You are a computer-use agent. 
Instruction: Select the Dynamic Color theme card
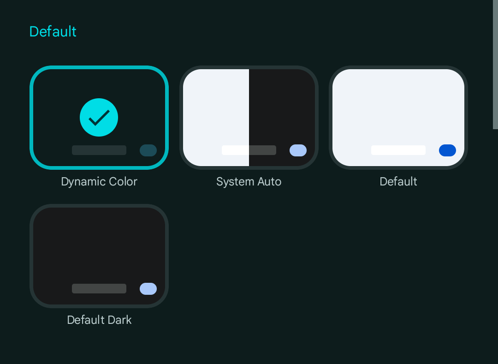coord(99,118)
